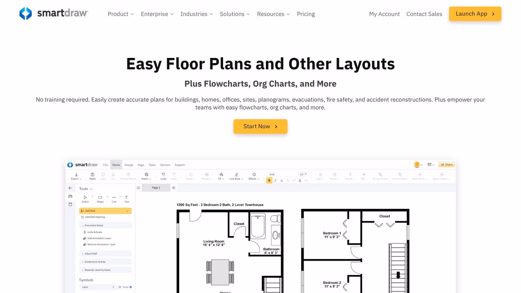Click the Add Wall button

point(105,211)
